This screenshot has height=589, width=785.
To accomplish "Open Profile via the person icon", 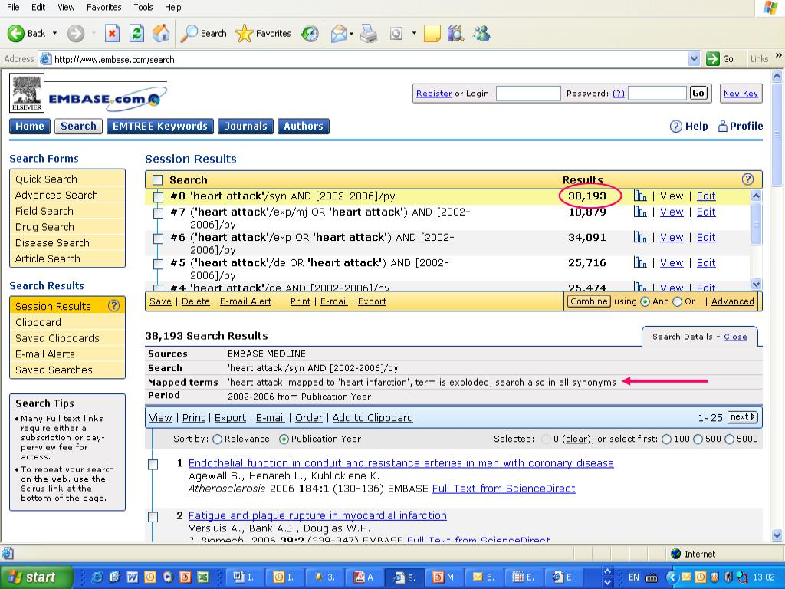I will pos(722,127).
